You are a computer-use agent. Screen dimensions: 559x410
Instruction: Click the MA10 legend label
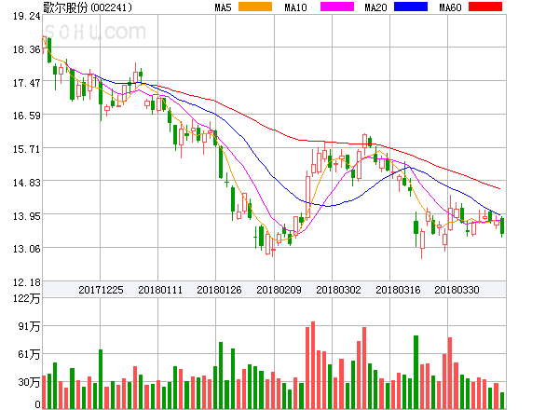295,7
